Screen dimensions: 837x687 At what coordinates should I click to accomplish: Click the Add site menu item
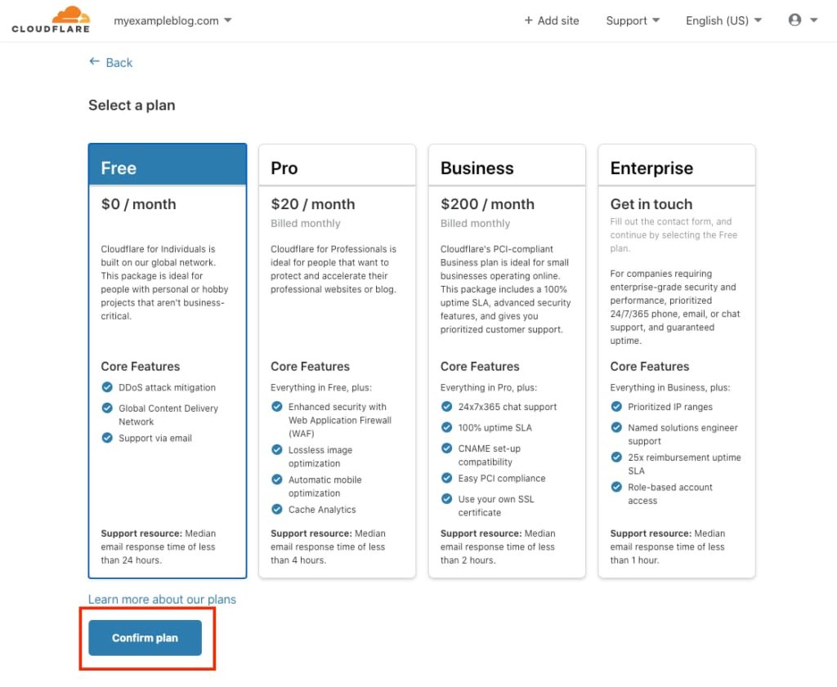point(553,20)
